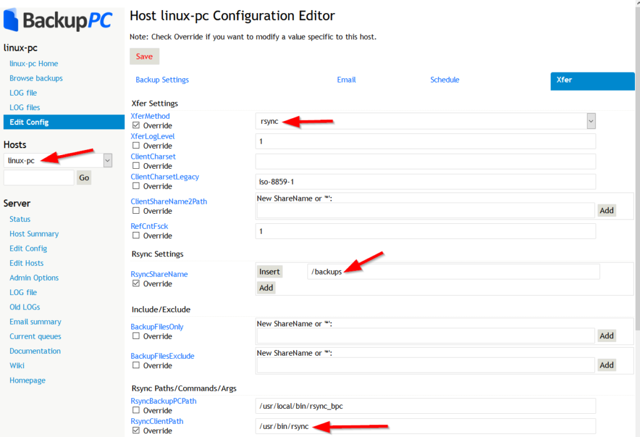
Task: Click Insert for RsyncShareName
Action: [269, 271]
